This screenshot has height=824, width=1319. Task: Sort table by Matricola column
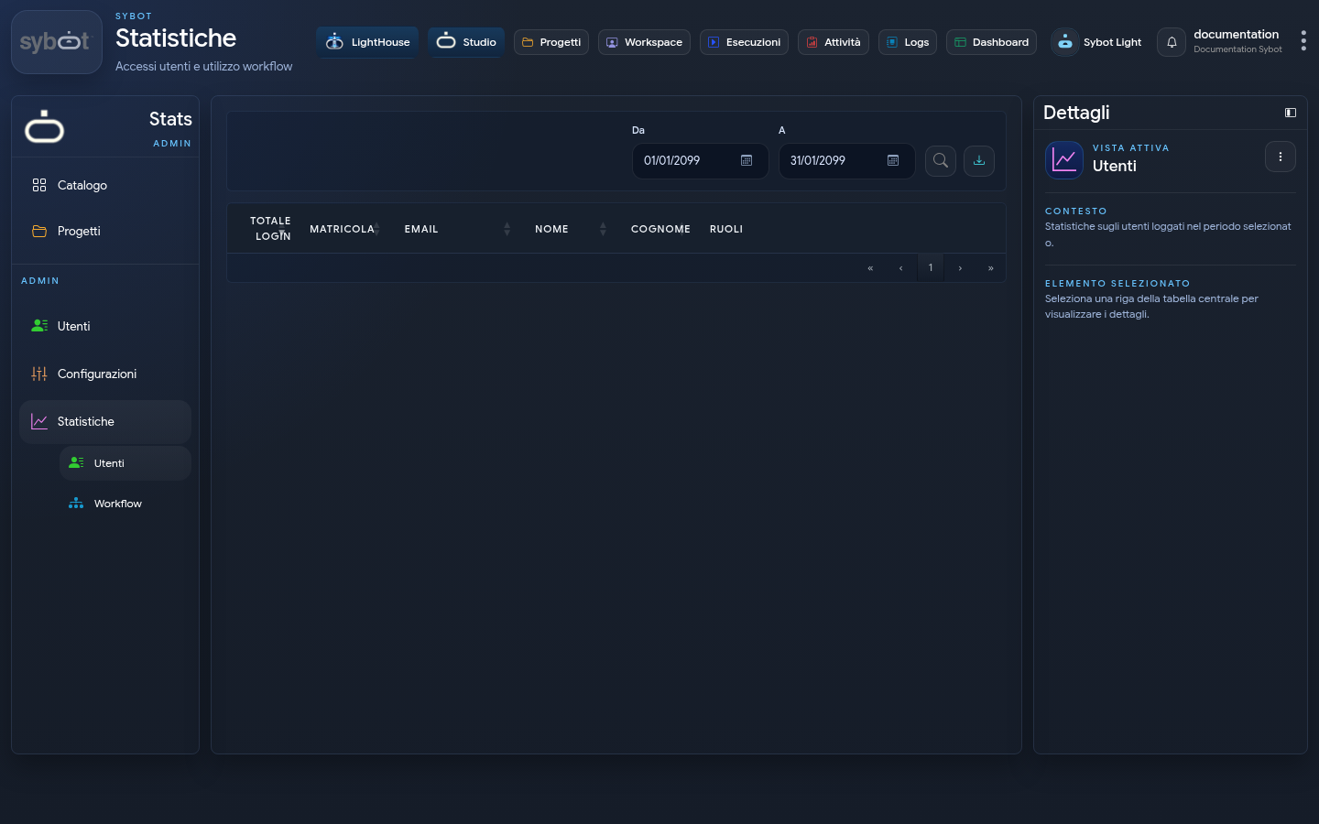coord(376,229)
